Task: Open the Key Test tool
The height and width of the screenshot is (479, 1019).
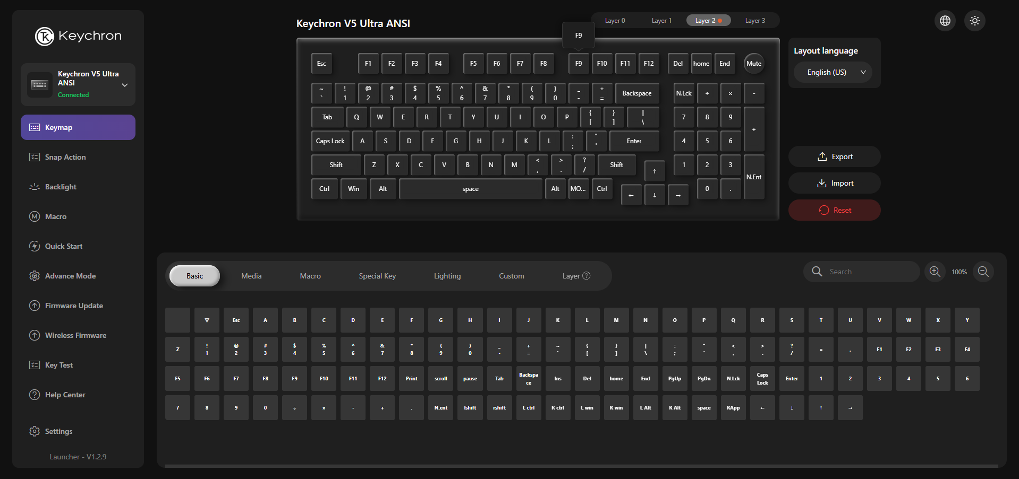Action: 78,365
